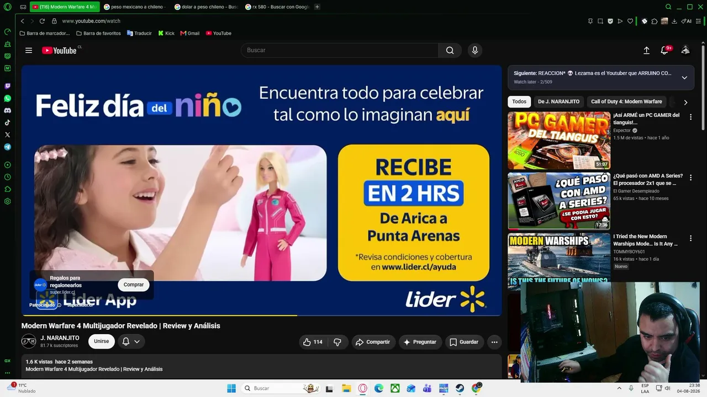707x397 pixels.
Task: Open Twitch in the Opera sidebar
Action: click(x=7, y=86)
